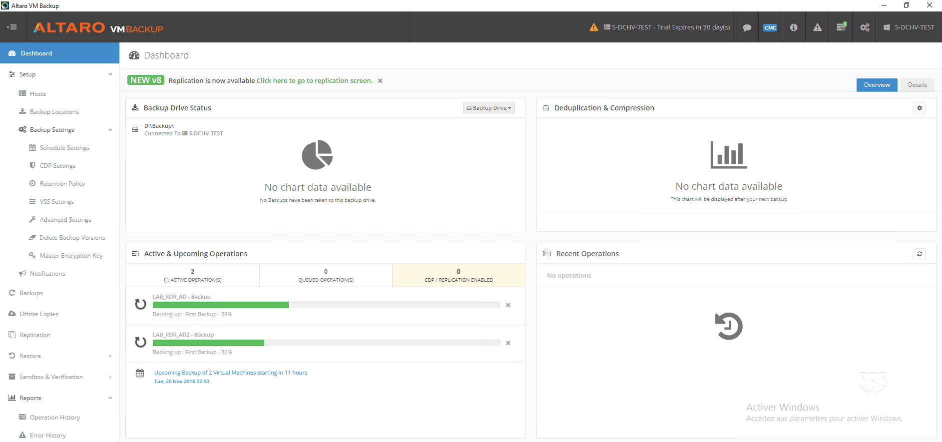This screenshot has width=942, height=442.
Task: Open Deduplication & Compression gear settings
Action: [x=920, y=108]
